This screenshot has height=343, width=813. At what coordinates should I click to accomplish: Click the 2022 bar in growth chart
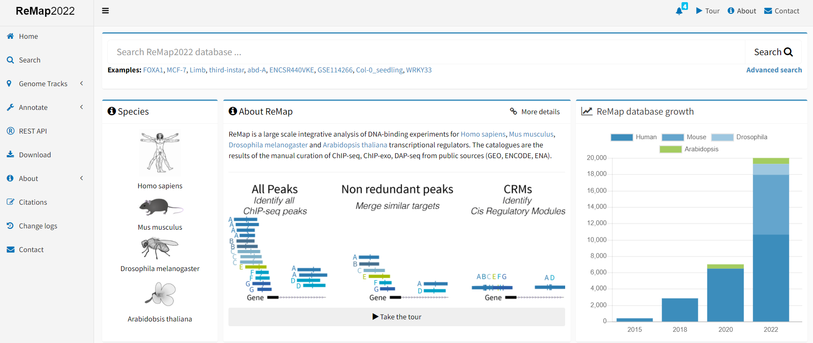pos(771,240)
